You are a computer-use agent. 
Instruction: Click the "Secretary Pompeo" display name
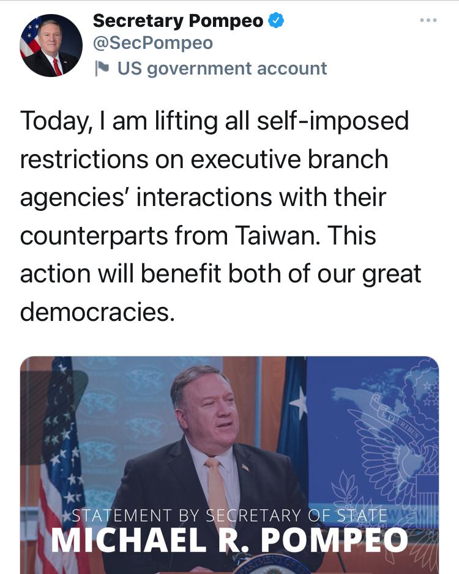click(x=177, y=21)
